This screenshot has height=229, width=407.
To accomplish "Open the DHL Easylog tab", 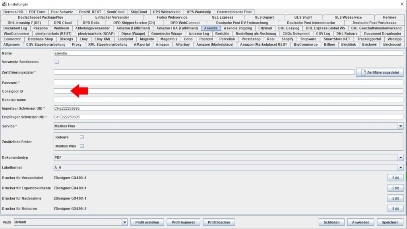I will coord(289,28).
